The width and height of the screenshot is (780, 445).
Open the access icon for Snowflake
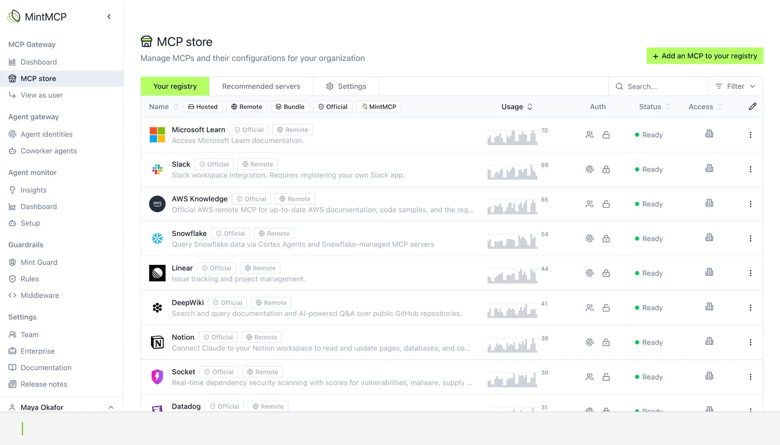[x=709, y=238]
